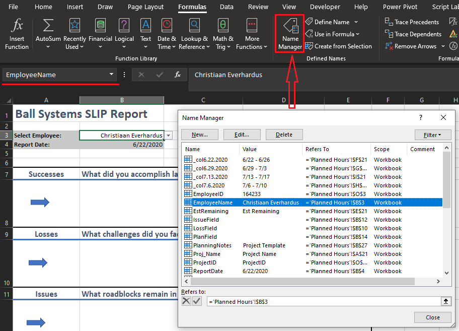Screen dimensions: 459x331
Task: Open Logical functions menu
Action: click(124, 34)
